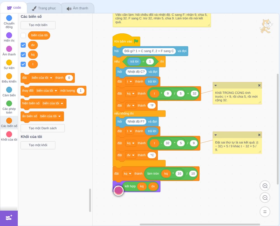Select the Điều khiển category circle
The height and width of the screenshot is (226, 280).
click(x=9, y=76)
